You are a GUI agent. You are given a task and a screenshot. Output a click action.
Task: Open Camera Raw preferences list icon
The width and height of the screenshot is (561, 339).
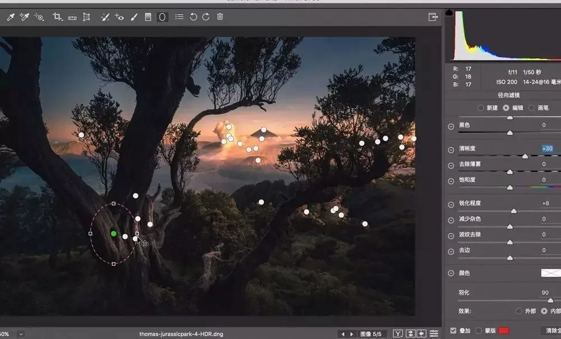tap(180, 17)
